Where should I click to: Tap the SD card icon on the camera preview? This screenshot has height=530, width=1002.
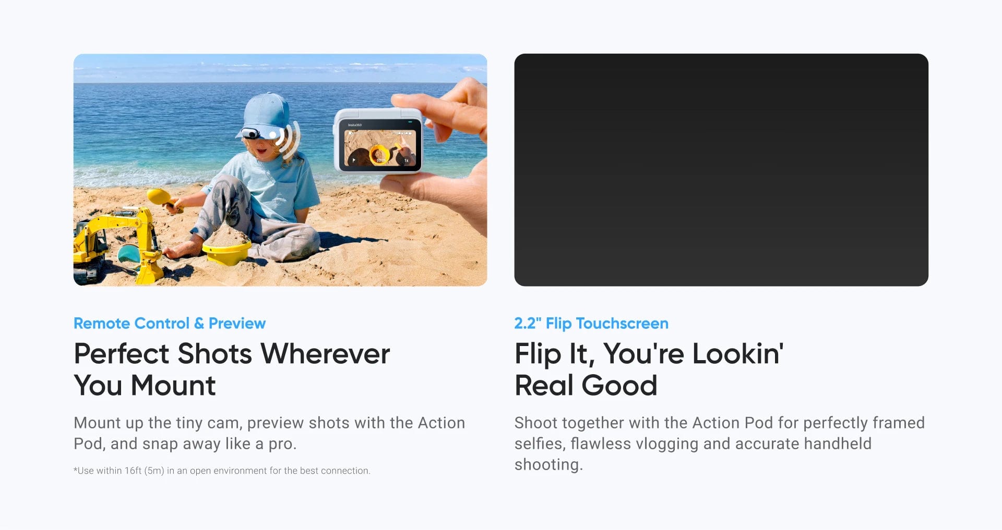click(x=351, y=133)
